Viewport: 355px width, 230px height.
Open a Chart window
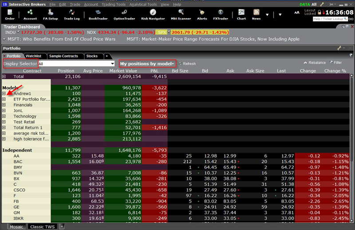coord(241,15)
